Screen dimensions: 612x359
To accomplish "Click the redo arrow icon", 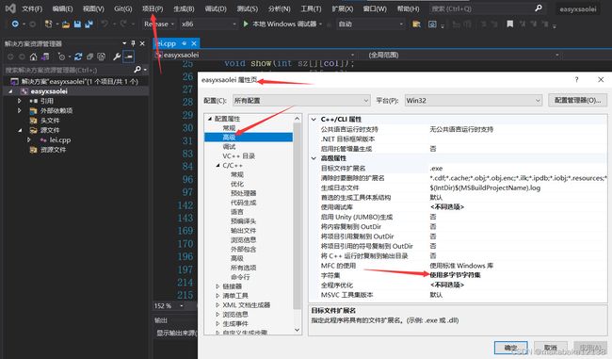I will click(123, 24).
